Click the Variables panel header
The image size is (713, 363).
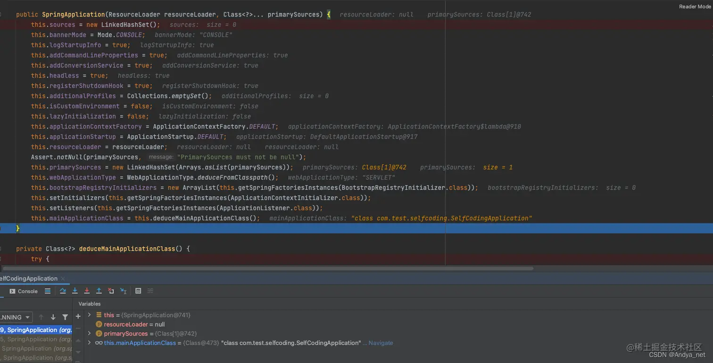click(90, 304)
